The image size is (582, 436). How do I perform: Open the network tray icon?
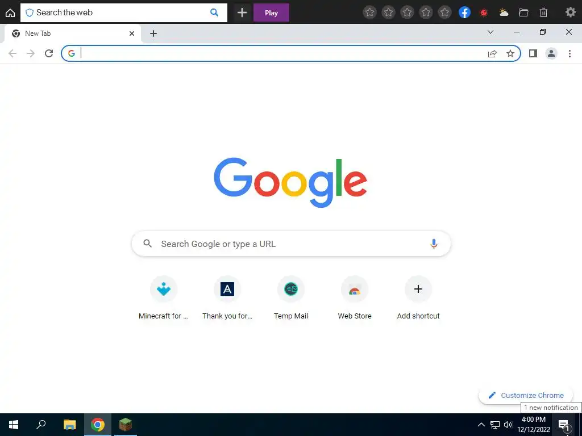click(495, 425)
